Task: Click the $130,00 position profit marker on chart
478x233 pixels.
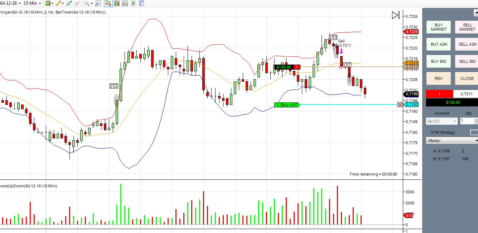Action: click(287, 67)
